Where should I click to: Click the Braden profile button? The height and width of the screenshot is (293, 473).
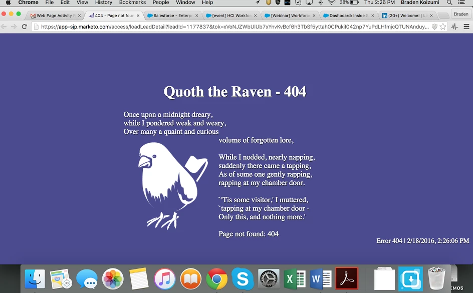(x=461, y=14)
